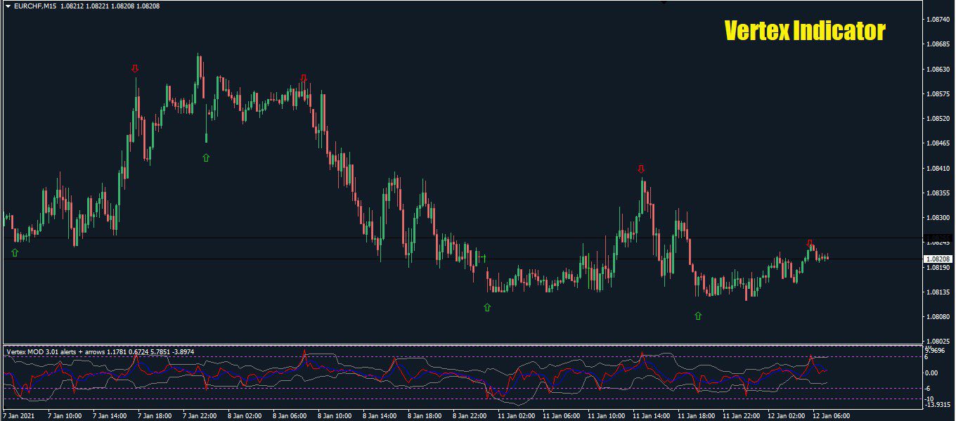Click the 1.08740 level on price scale
Screen dimensions: 956x421
coord(938,20)
